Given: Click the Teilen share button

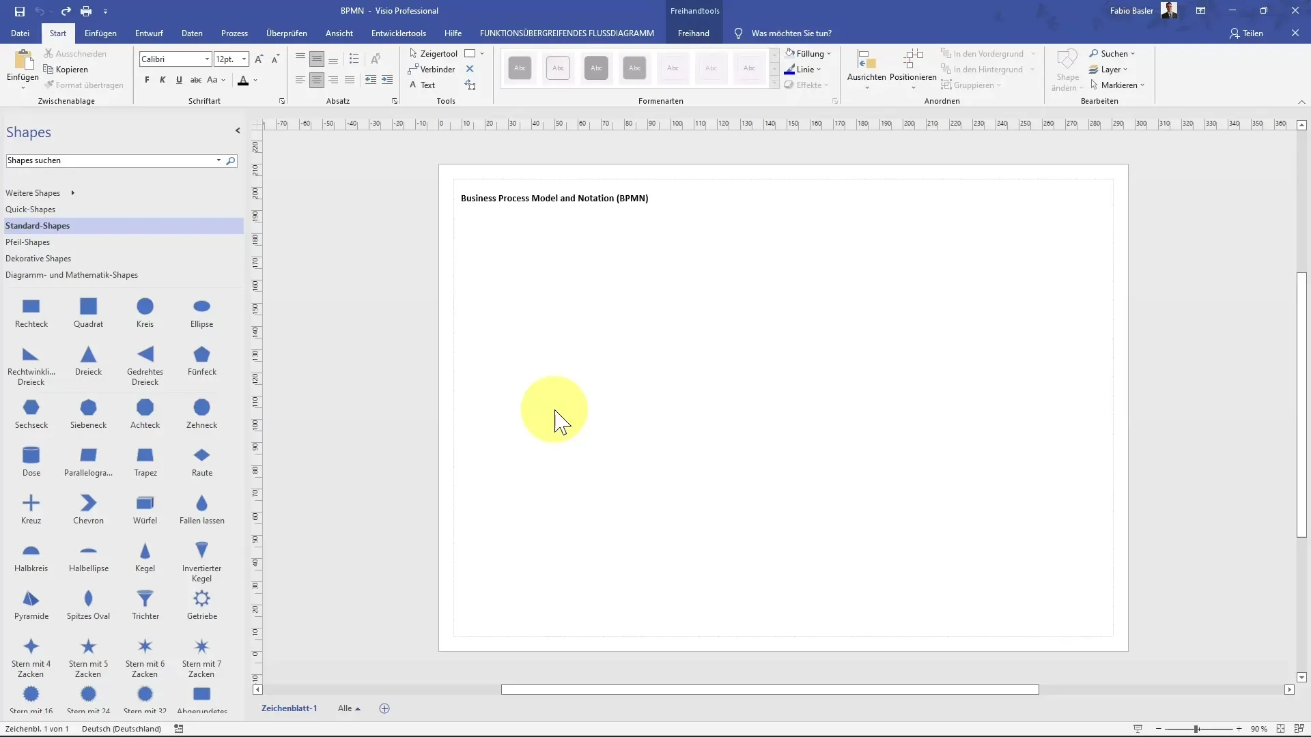Looking at the screenshot, I should pos(1246,33).
